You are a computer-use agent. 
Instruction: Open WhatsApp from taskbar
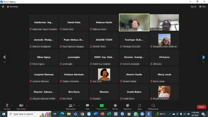point(135,114)
